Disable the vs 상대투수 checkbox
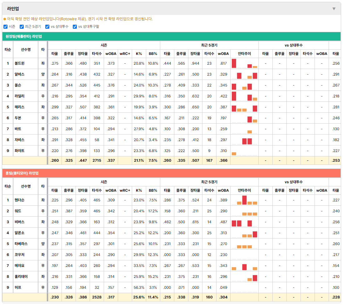343x305 pixels. [47, 27]
